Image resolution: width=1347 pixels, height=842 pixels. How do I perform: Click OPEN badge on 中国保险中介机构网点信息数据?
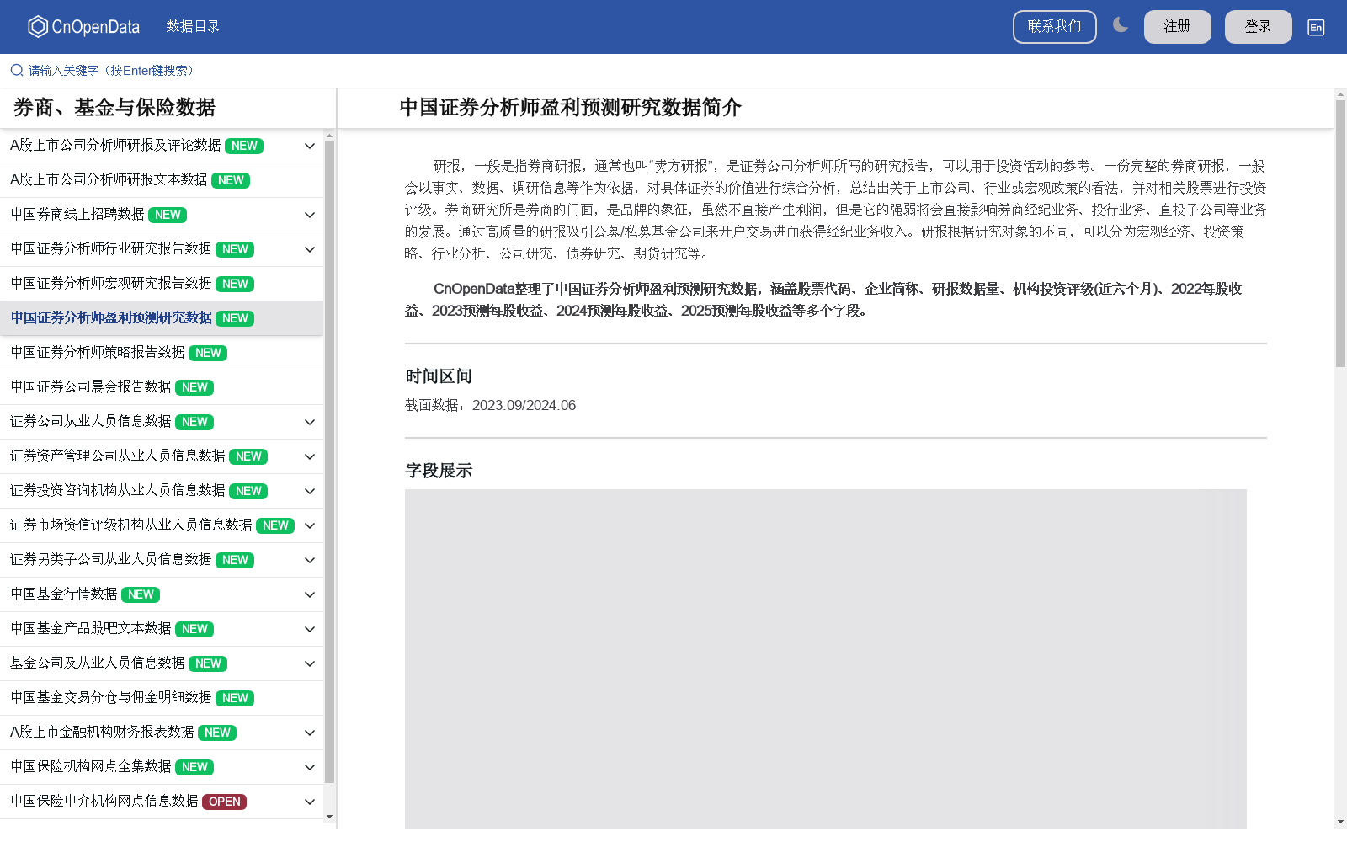pos(224,802)
